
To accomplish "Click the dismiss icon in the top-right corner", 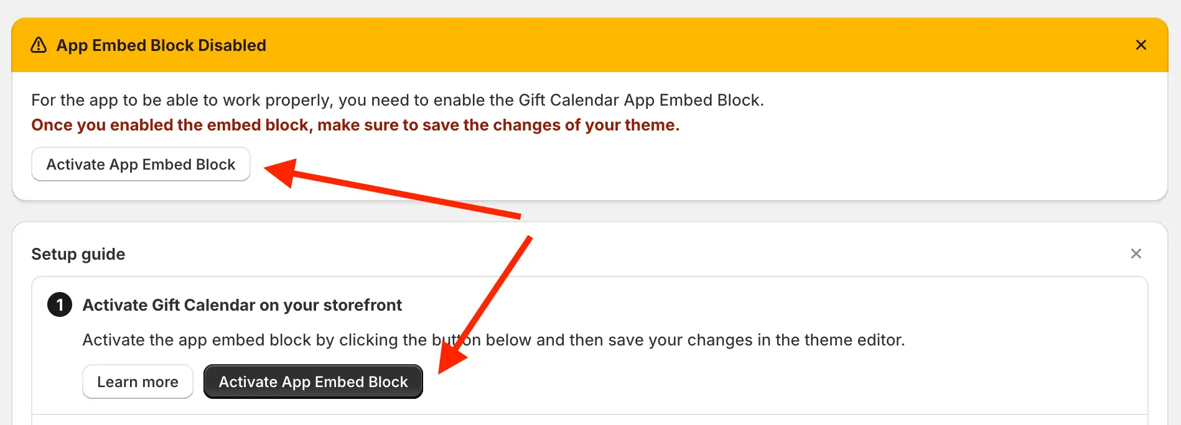I will [x=1141, y=45].
